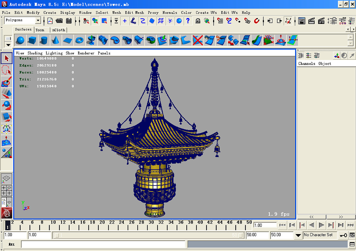Open the viewport Lighting menu
The height and width of the screenshot is (251, 356).
[x=54, y=53]
